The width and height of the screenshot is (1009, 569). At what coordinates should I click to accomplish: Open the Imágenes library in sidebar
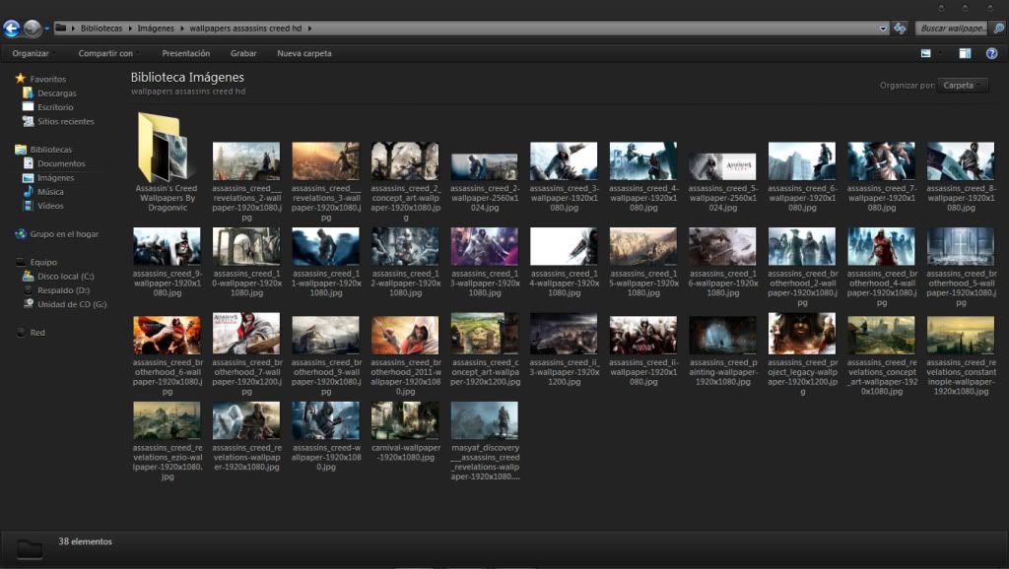pos(55,178)
